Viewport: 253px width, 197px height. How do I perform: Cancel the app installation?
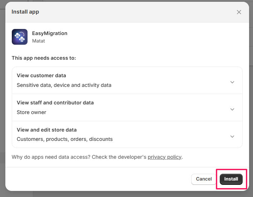tap(204, 179)
